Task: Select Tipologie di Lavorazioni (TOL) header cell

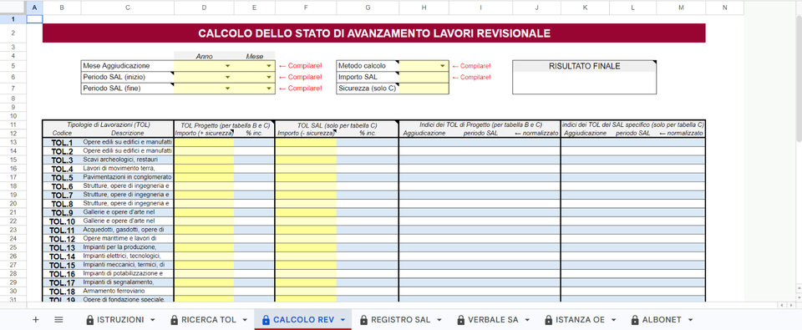Action: click(109, 124)
